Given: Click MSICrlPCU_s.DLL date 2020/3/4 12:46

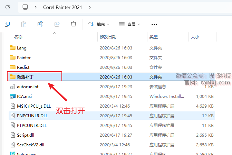Looking at the screenshot, I should tap(115, 106).
